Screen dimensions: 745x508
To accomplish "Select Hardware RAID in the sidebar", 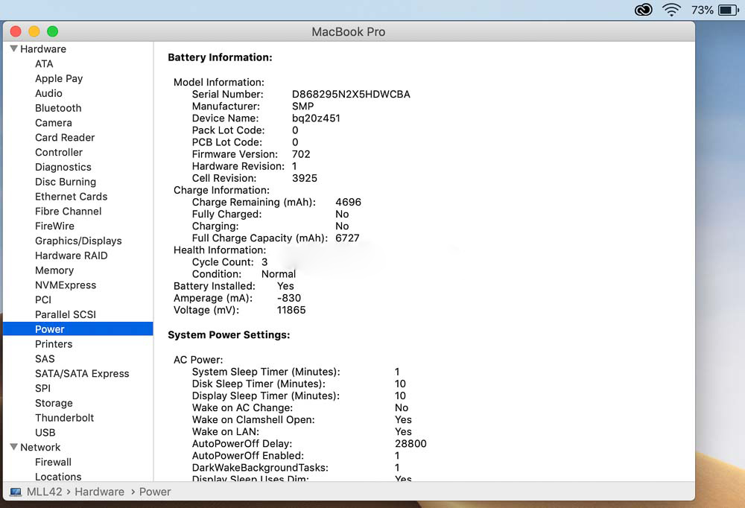I will [x=71, y=255].
